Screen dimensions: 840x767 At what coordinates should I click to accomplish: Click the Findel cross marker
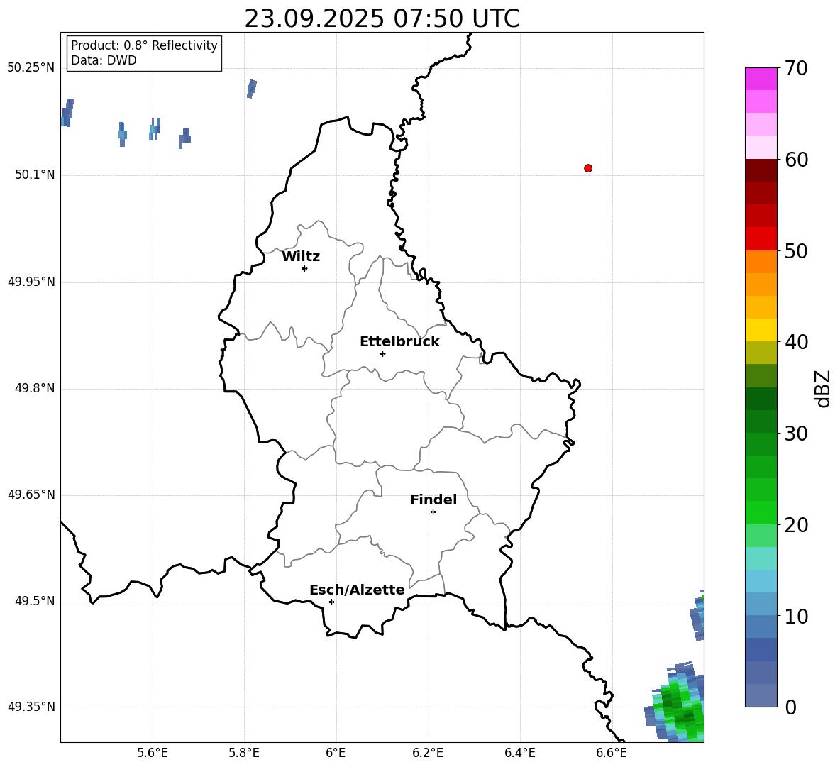(433, 512)
